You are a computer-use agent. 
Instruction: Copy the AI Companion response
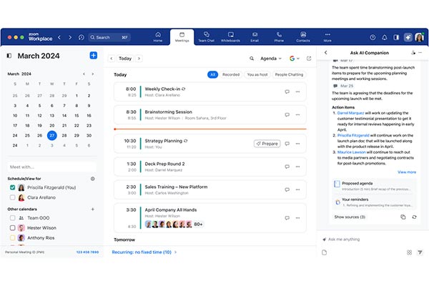point(403,217)
